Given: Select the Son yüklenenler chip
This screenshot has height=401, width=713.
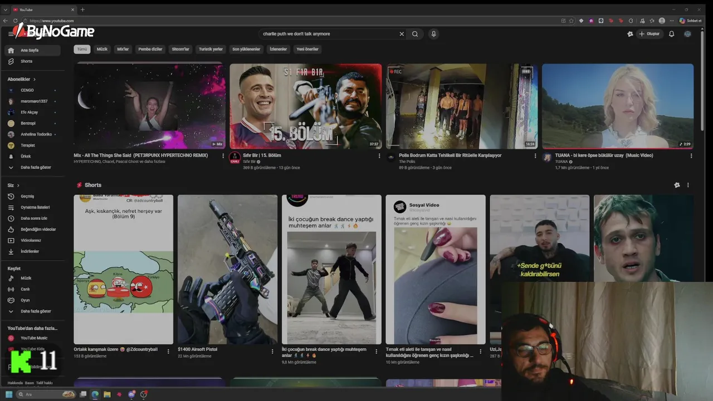Looking at the screenshot, I should [246, 49].
